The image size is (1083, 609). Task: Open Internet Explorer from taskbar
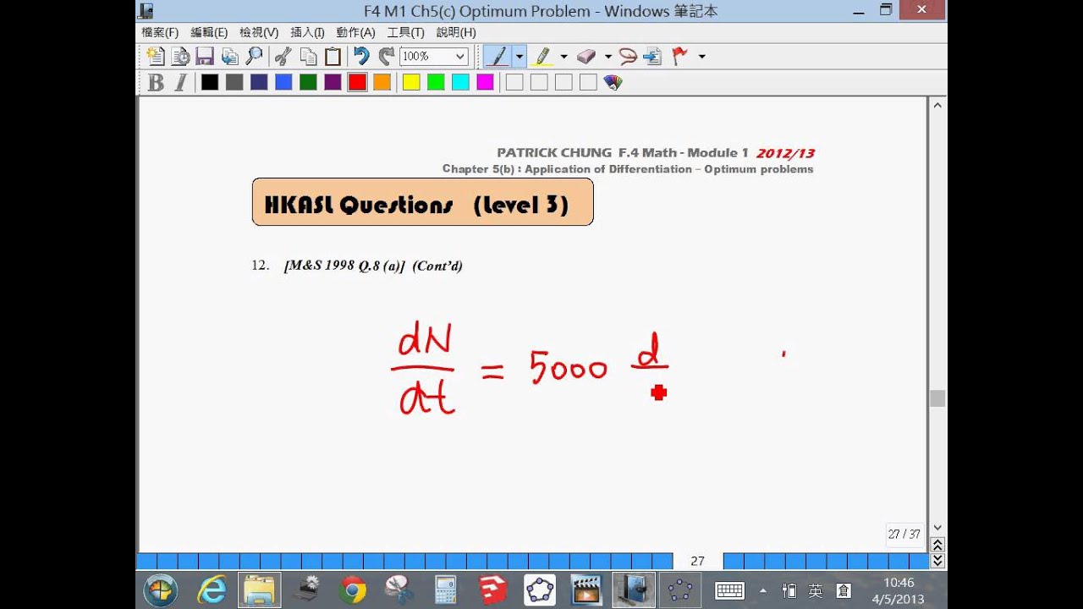pos(212,589)
